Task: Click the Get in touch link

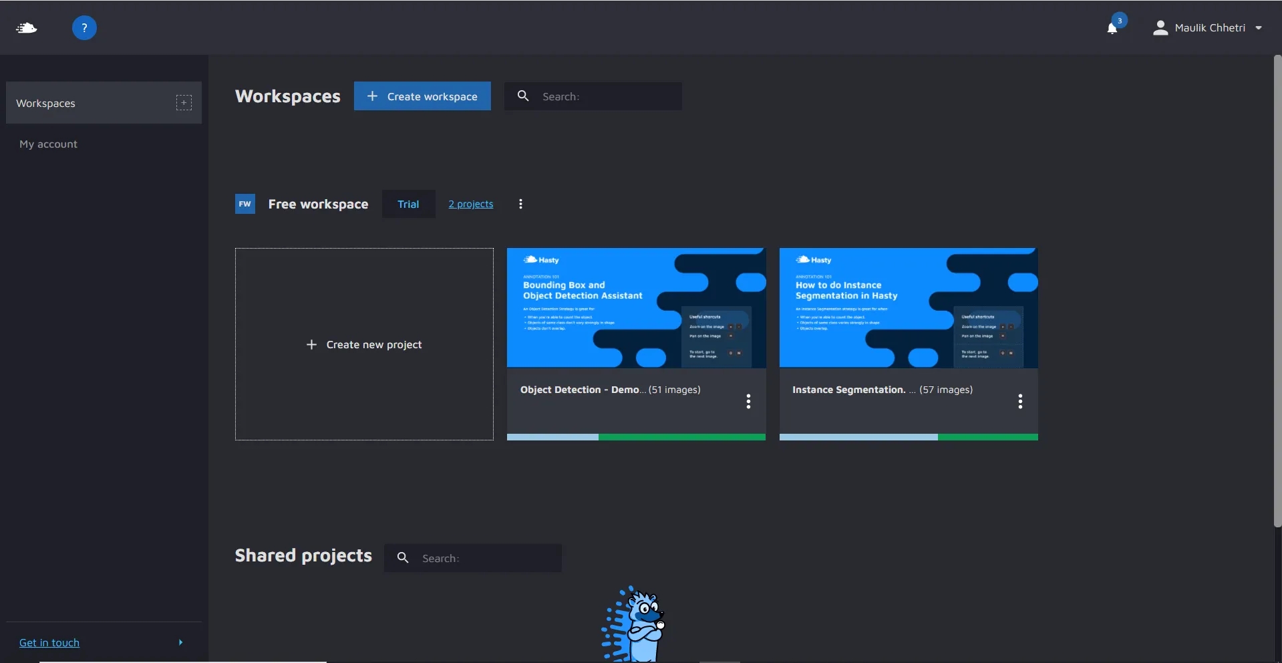Action: click(x=49, y=642)
